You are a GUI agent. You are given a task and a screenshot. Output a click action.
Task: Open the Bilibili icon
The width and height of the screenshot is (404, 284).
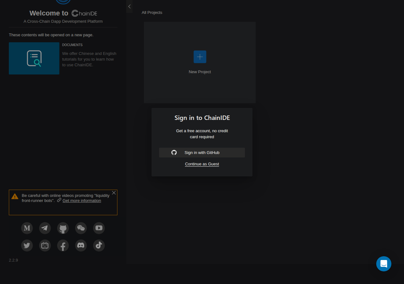click(45, 246)
